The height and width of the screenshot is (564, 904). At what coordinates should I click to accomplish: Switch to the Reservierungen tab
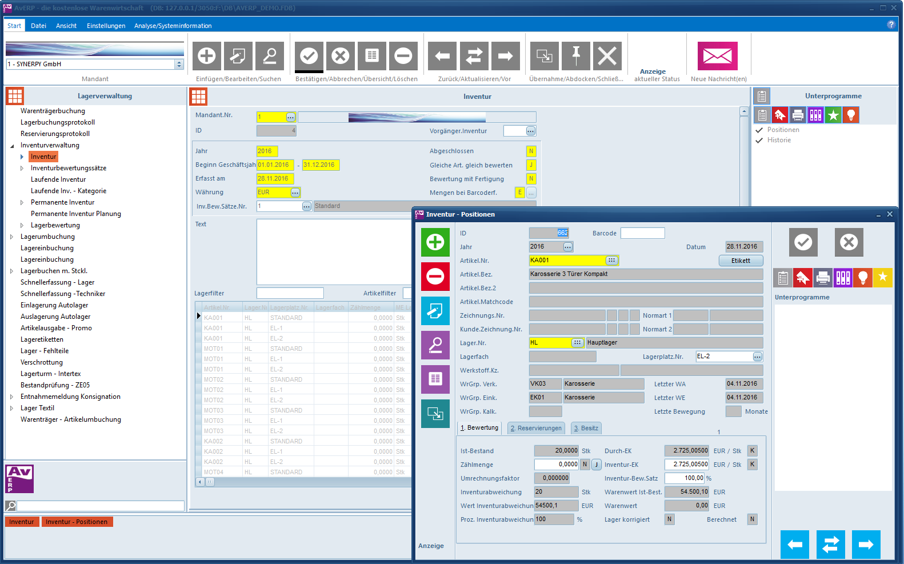(535, 428)
